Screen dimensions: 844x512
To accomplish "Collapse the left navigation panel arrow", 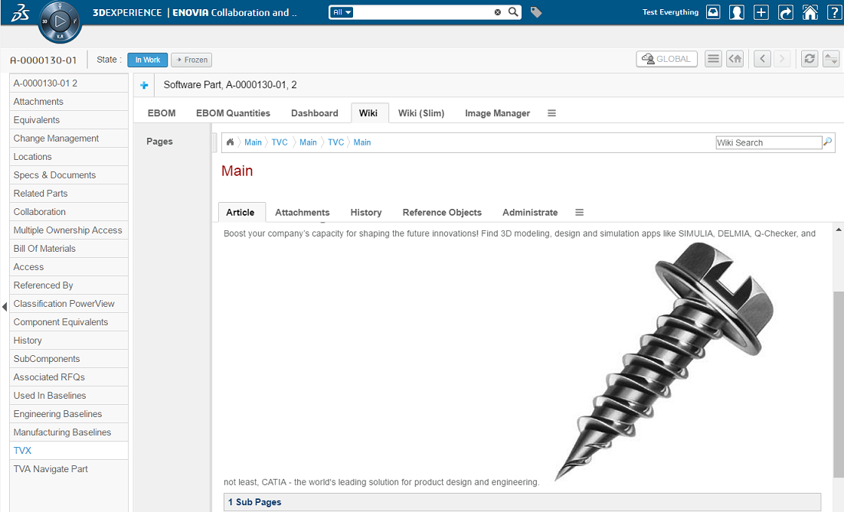I will click(5, 307).
